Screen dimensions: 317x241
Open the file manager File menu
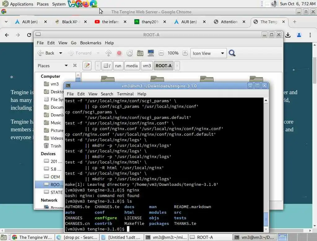point(40,43)
